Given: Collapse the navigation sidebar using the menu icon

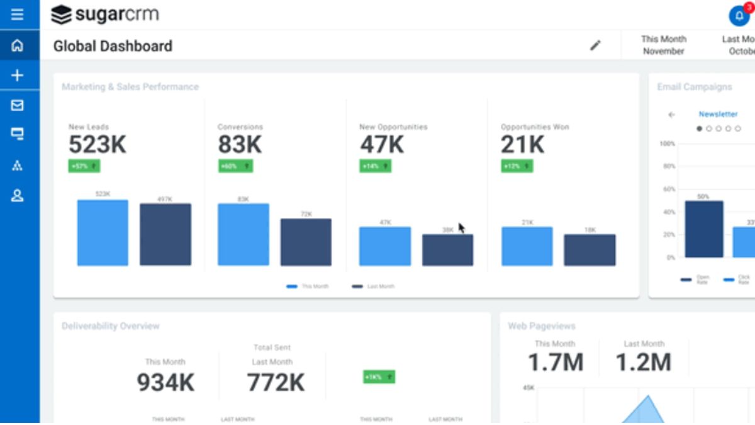Looking at the screenshot, I should click(x=18, y=14).
